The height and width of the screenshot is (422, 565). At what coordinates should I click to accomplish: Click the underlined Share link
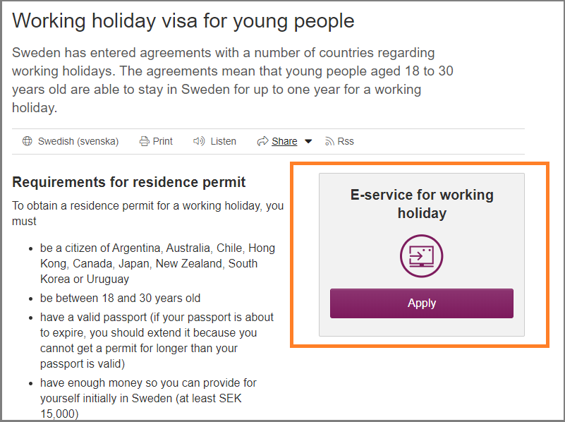(284, 141)
